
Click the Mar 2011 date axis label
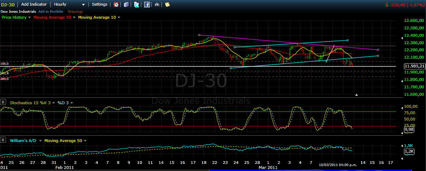point(268,167)
